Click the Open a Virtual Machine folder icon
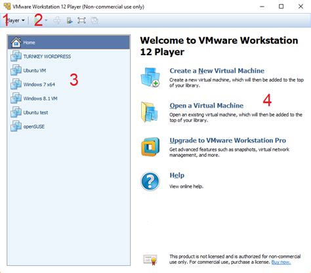Image resolution: width=311 pixels, height=273 pixels. [x=150, y=112]
